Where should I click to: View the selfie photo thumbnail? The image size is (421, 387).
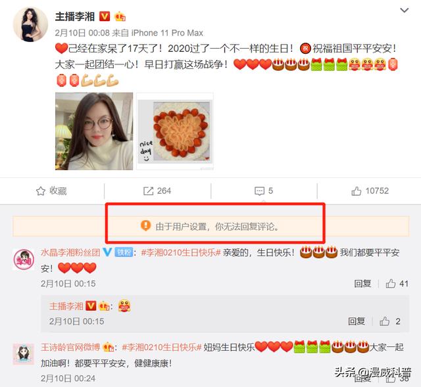(94, 131)
